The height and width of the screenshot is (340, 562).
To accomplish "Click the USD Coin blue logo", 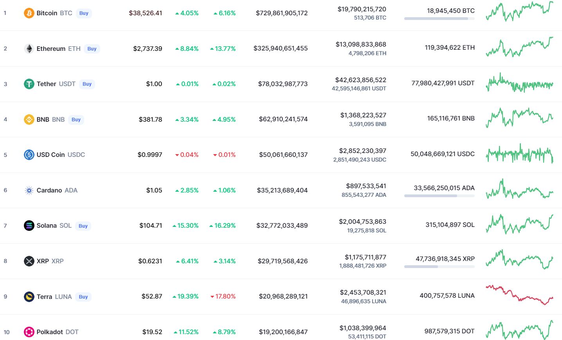I will [29, 155].
